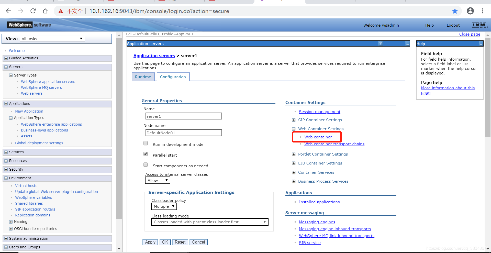Click the OK button
Screen dimensions: 491x253
point(165,242)
